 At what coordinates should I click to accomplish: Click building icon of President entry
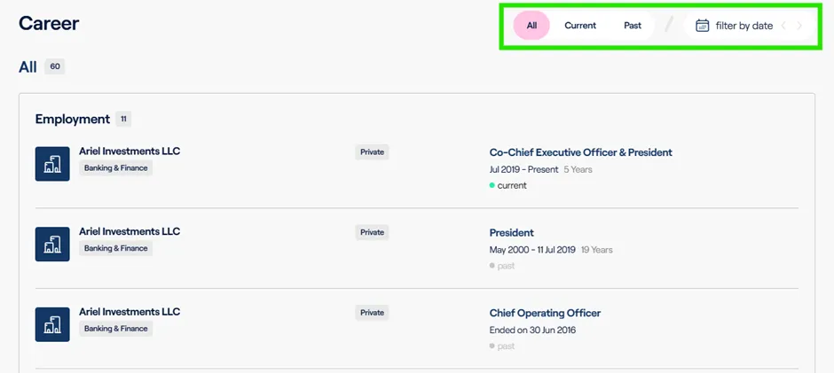click(x=52, y=244)
